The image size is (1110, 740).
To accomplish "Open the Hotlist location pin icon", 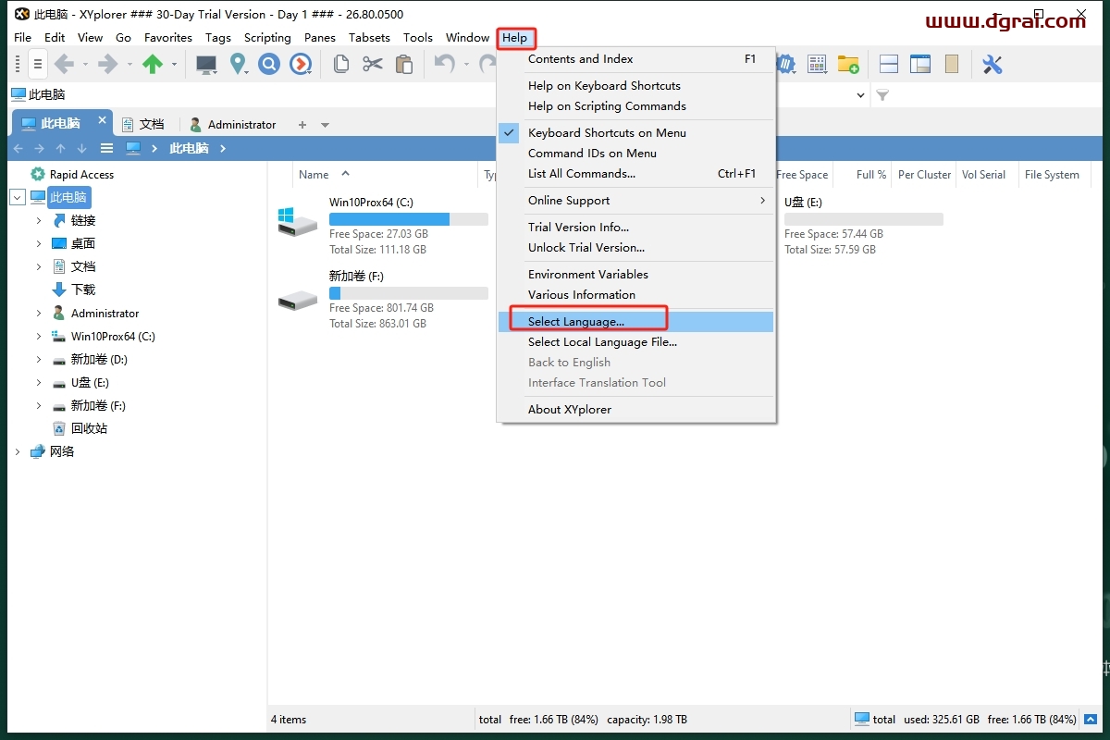I will (x=239, y=64).
